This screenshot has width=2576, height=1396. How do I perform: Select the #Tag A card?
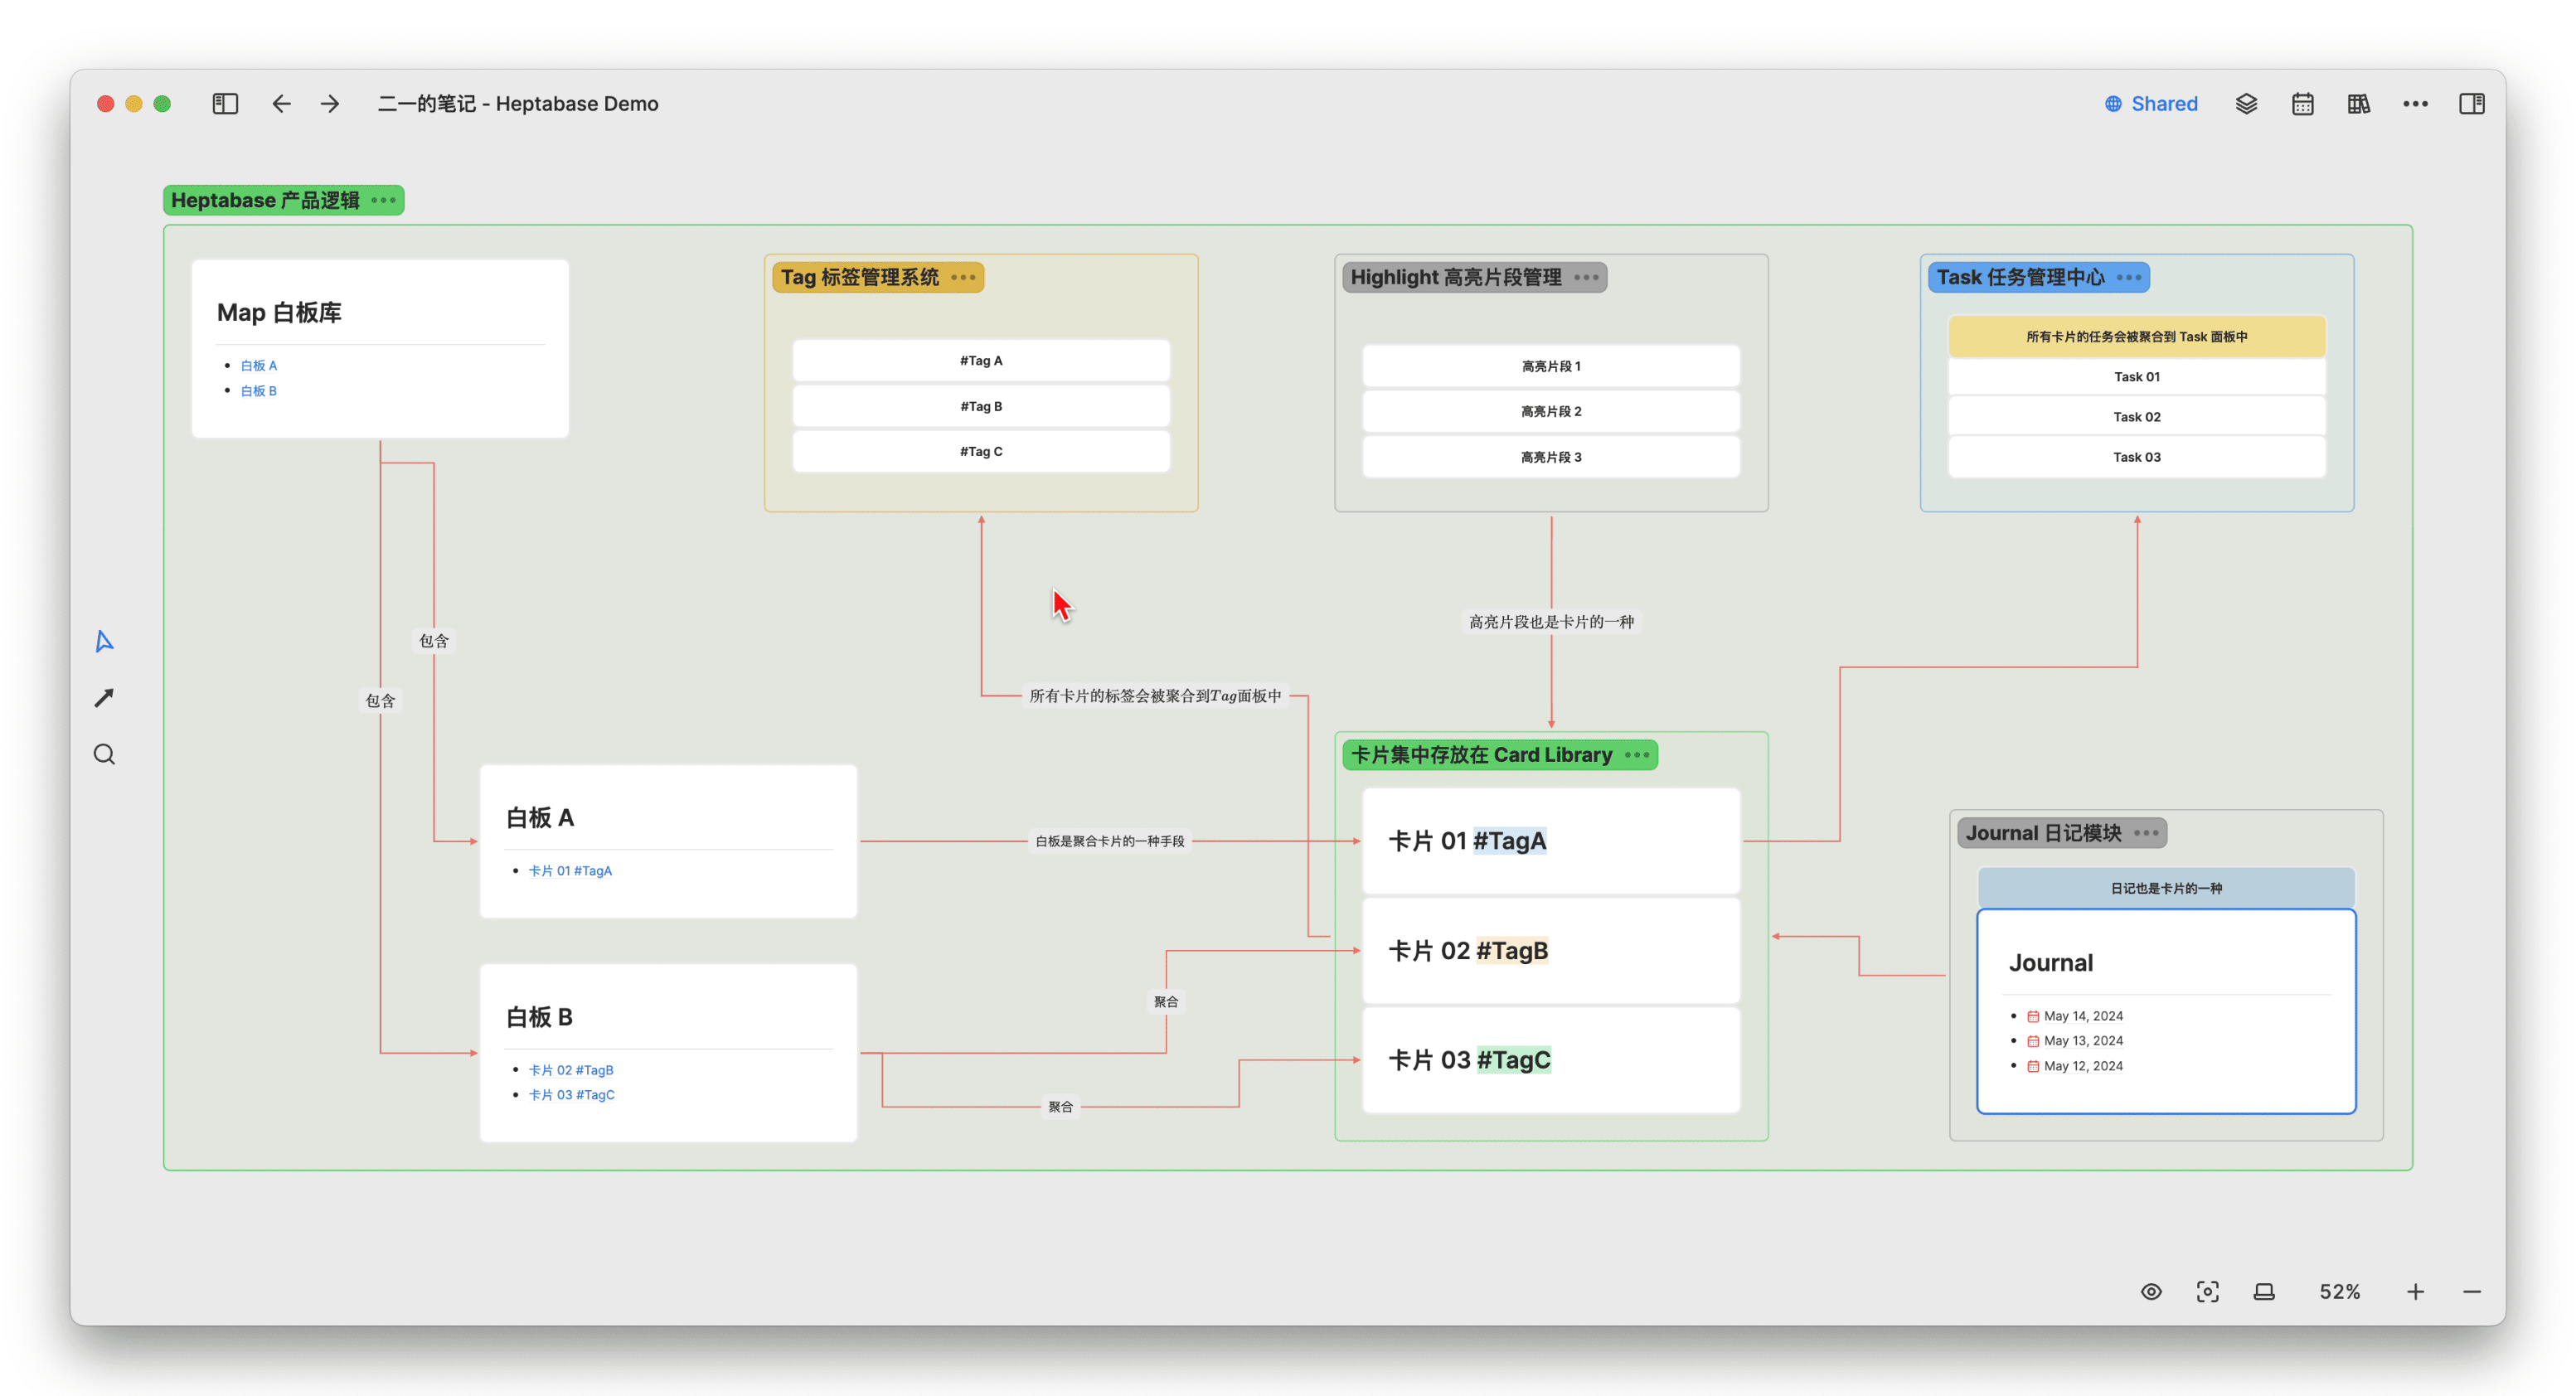point(981,361)
